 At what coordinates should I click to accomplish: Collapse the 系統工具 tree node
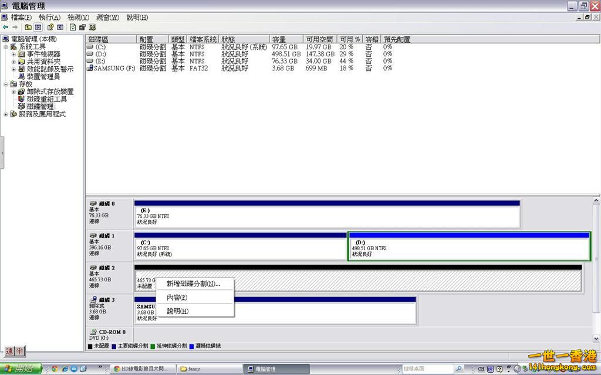(x=6, y=47)
